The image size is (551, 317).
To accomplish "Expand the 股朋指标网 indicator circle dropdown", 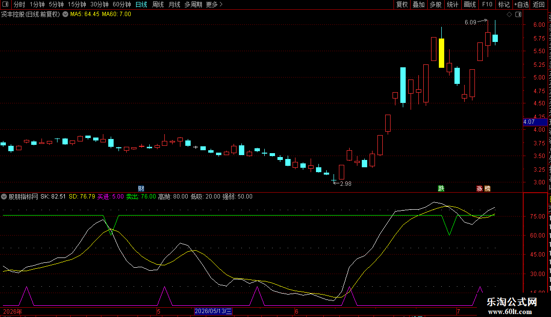I will click(4, 197).
